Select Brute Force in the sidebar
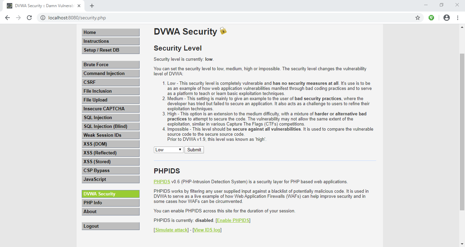Image resolution: width=465 pixels, height=247 pixels. pos(111,64)
